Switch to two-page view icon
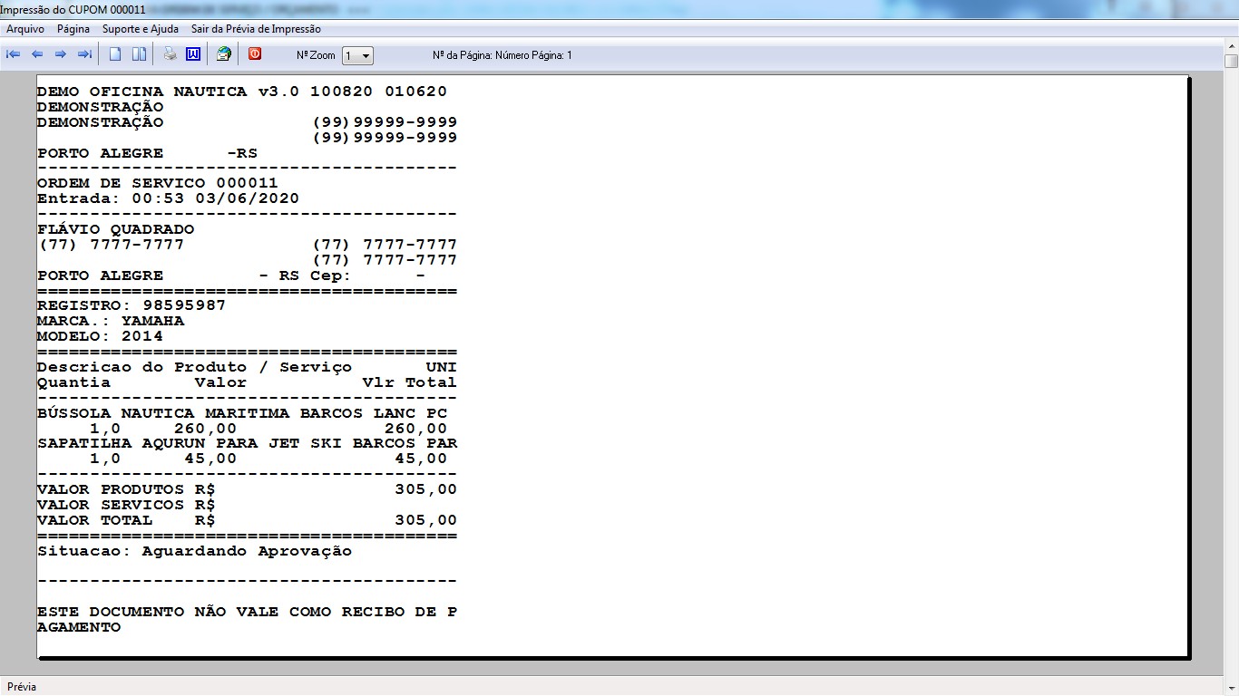The width and height of the screenshot is (1239, 696). 139,54
